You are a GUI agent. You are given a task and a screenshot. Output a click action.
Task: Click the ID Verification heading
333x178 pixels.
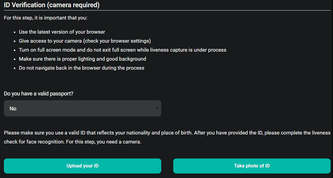click(x=52, y=5)
